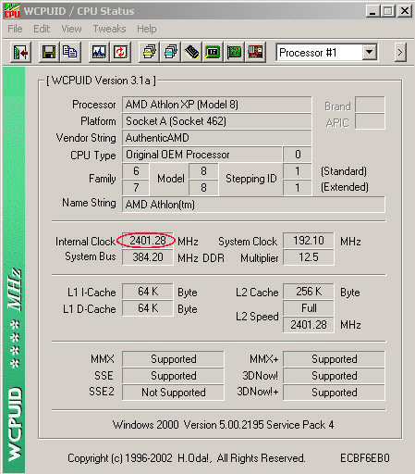Click the System Bus value 384.20
Viewport: 415px width, 474px height.
tap(148, 257)
